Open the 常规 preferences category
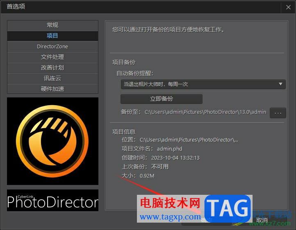 (x=52, y=25)
